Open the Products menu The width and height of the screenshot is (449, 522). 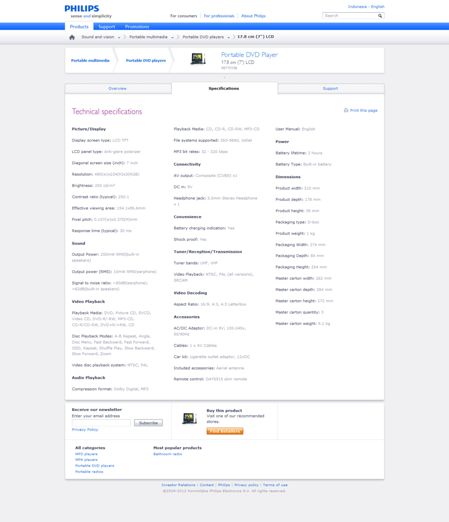click(79, 27)
